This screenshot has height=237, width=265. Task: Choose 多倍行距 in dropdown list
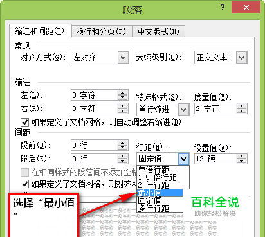[160, 208]
